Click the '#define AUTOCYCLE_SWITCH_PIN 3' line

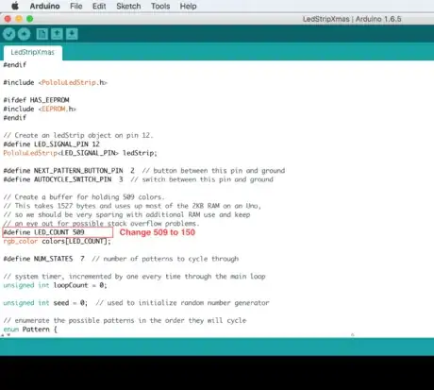click(63, 179)
